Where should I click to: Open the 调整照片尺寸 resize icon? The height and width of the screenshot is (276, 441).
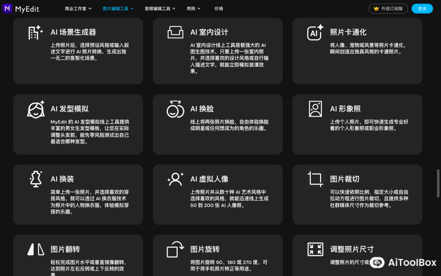(315, 249)
